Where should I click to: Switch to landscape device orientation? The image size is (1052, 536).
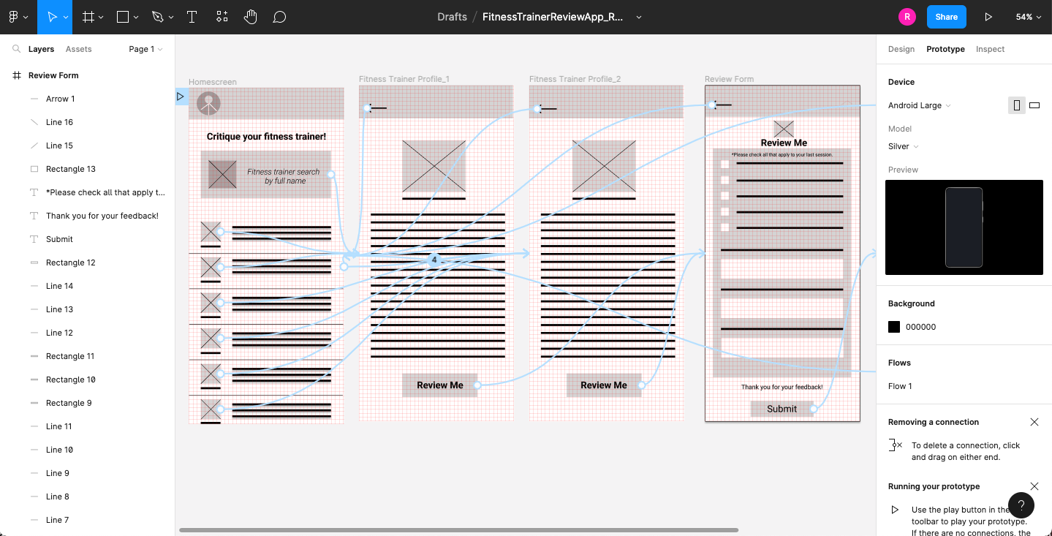click(1034, 105)
